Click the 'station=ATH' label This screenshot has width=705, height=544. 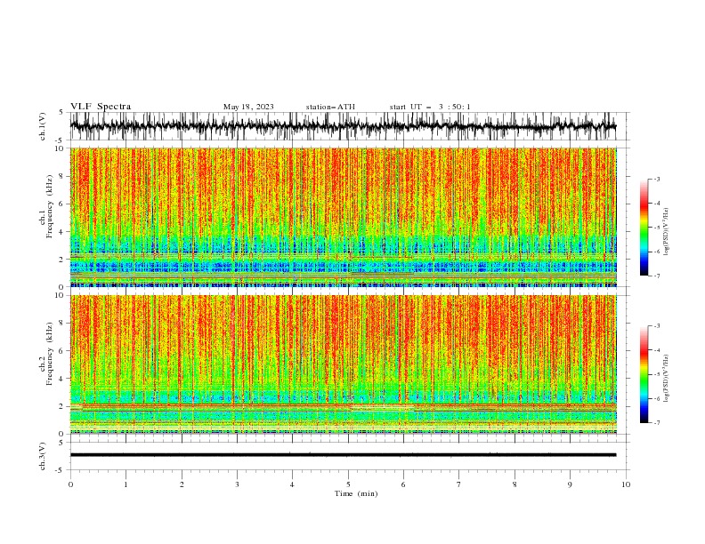[x=330, y=107]
